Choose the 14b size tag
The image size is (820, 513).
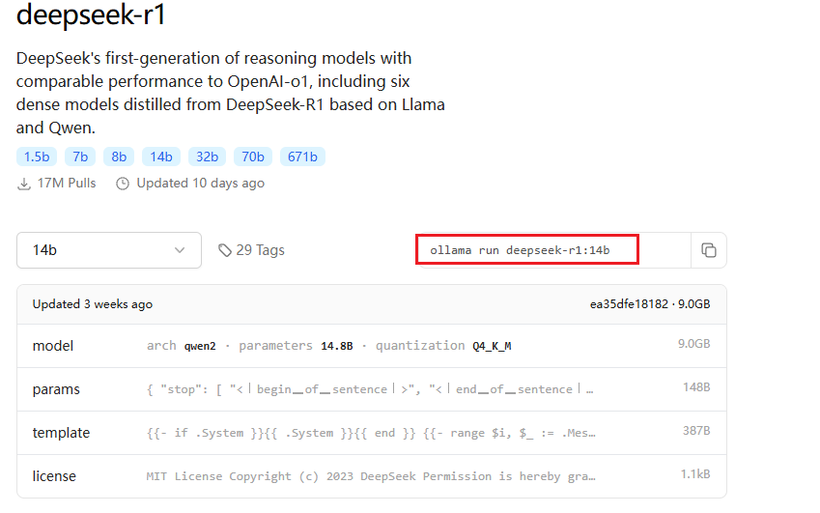[161, 157]
